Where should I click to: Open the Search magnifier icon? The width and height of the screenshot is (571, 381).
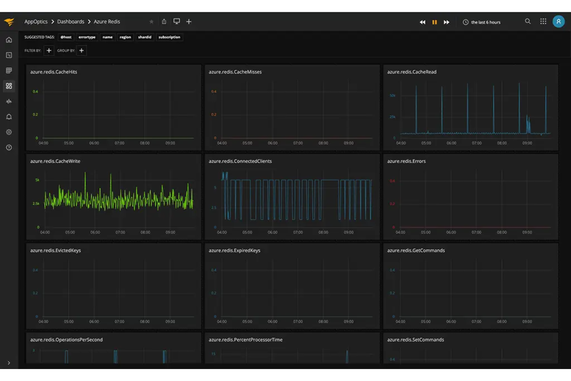[x=528, y=22]
